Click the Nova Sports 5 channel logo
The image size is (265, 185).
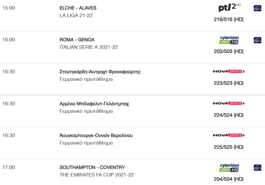pos(229,135)
